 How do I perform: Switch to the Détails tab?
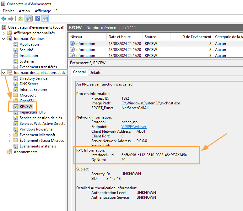coord(95,73)
